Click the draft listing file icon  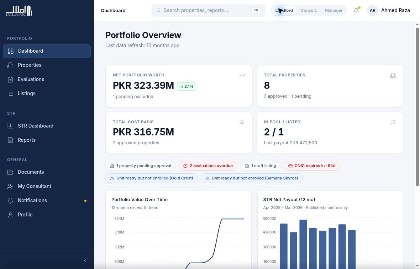[247, 166]
